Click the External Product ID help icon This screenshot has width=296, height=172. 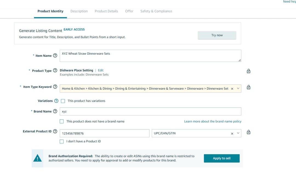coord(56,131)
